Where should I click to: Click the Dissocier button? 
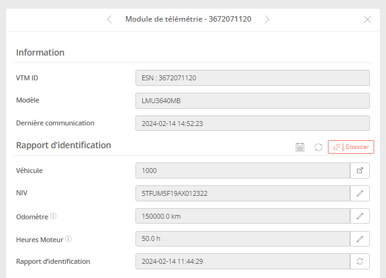tap(351, 147)
